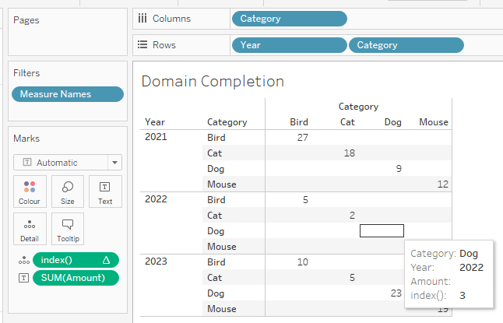
Task: Select the index() pill on Marks card
Action: [75, 261]
